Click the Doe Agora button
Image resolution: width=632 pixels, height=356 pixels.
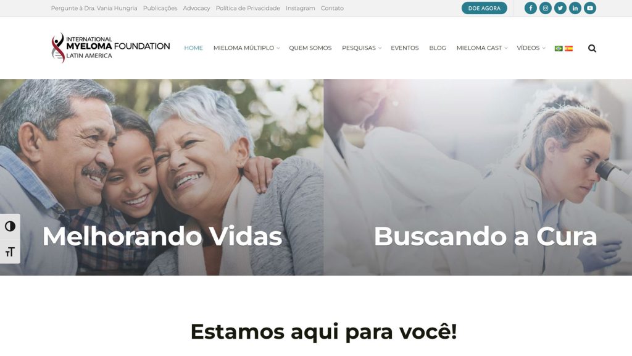(x=484, y=8)
